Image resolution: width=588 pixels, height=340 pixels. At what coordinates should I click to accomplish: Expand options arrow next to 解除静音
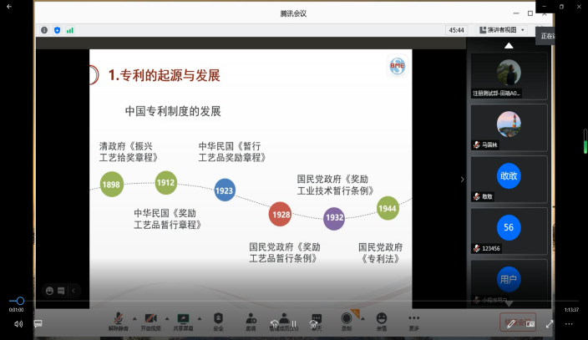coord(134,317)
